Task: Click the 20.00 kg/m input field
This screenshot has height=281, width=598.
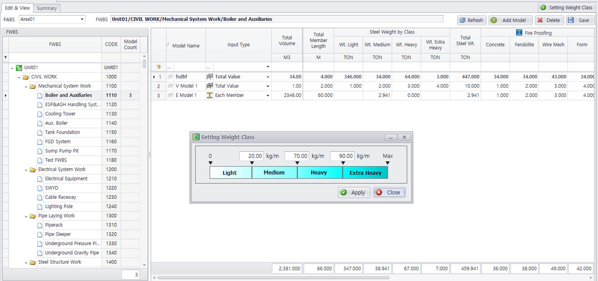Action: point(251,156)
